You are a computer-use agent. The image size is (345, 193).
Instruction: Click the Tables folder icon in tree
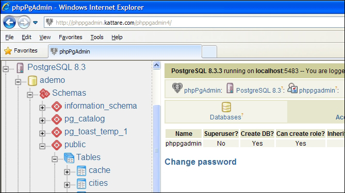pos(69,158)
